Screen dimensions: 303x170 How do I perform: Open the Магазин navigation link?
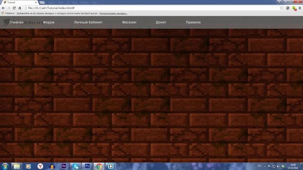[x=129, y=22]
